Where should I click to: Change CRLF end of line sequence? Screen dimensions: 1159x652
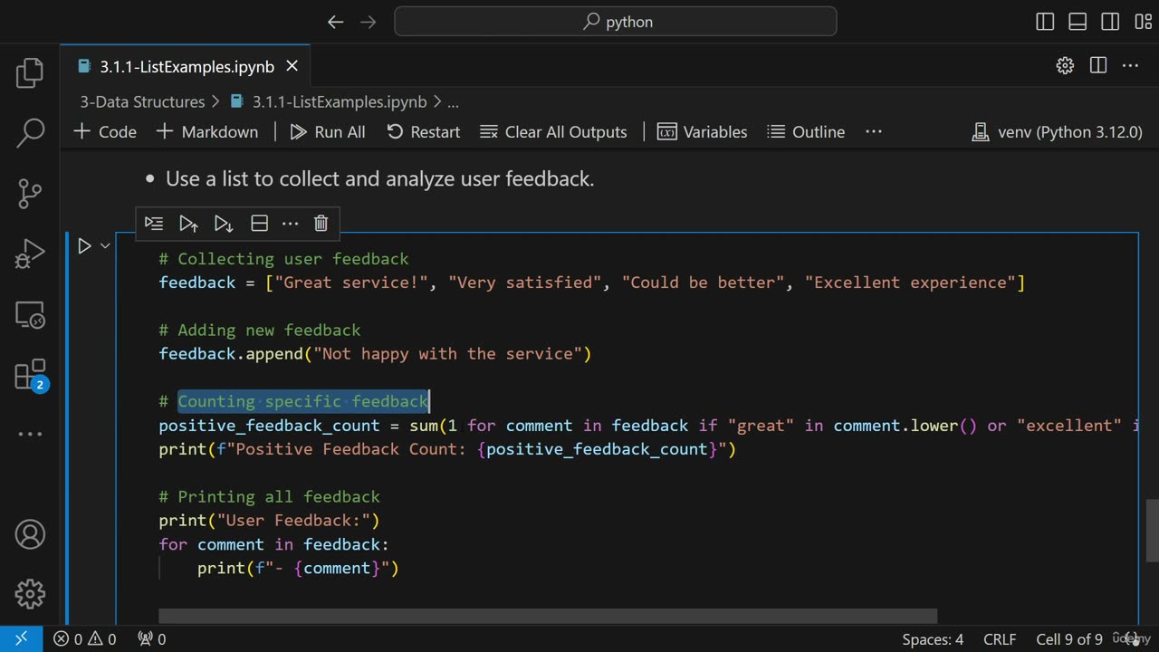pyautogui.click(x=1000, y=639)
